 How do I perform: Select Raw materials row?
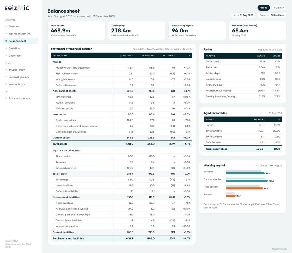point(121,97)
